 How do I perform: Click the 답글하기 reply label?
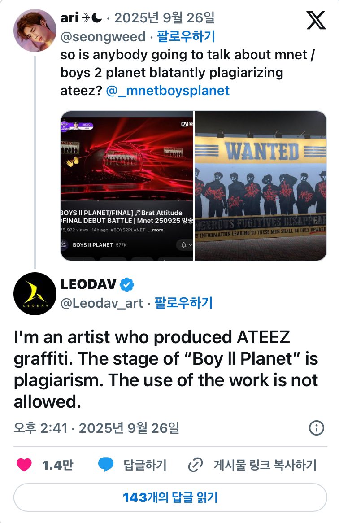pyautogui.click(x=145, y=465)
